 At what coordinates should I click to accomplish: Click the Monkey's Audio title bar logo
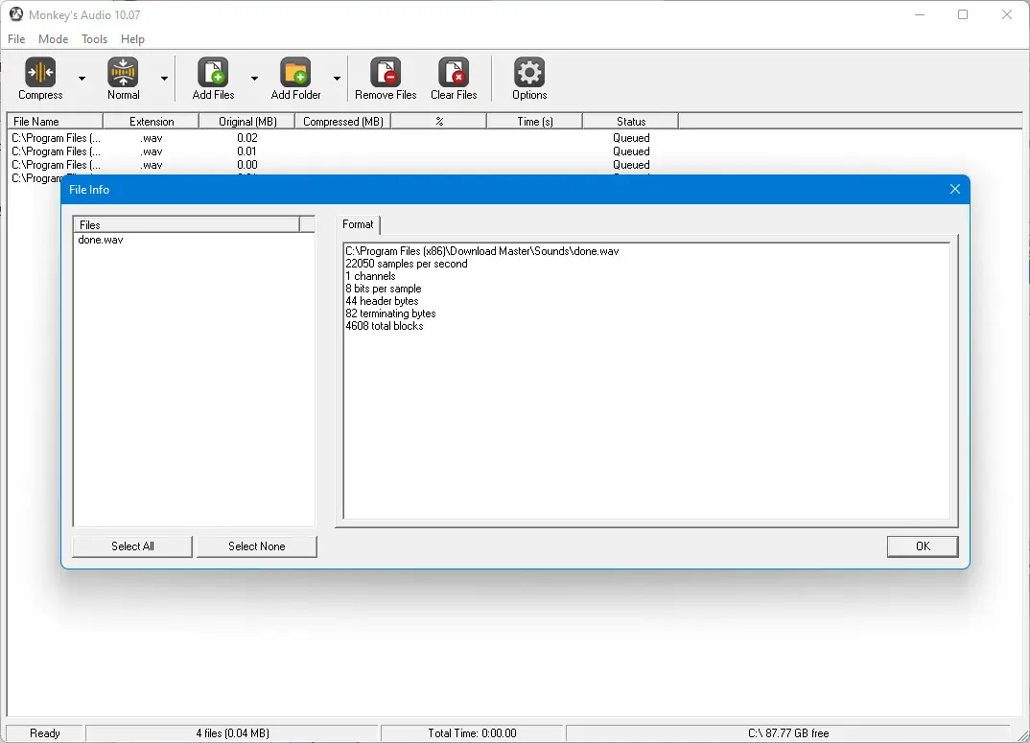click(x=15, y=13)
